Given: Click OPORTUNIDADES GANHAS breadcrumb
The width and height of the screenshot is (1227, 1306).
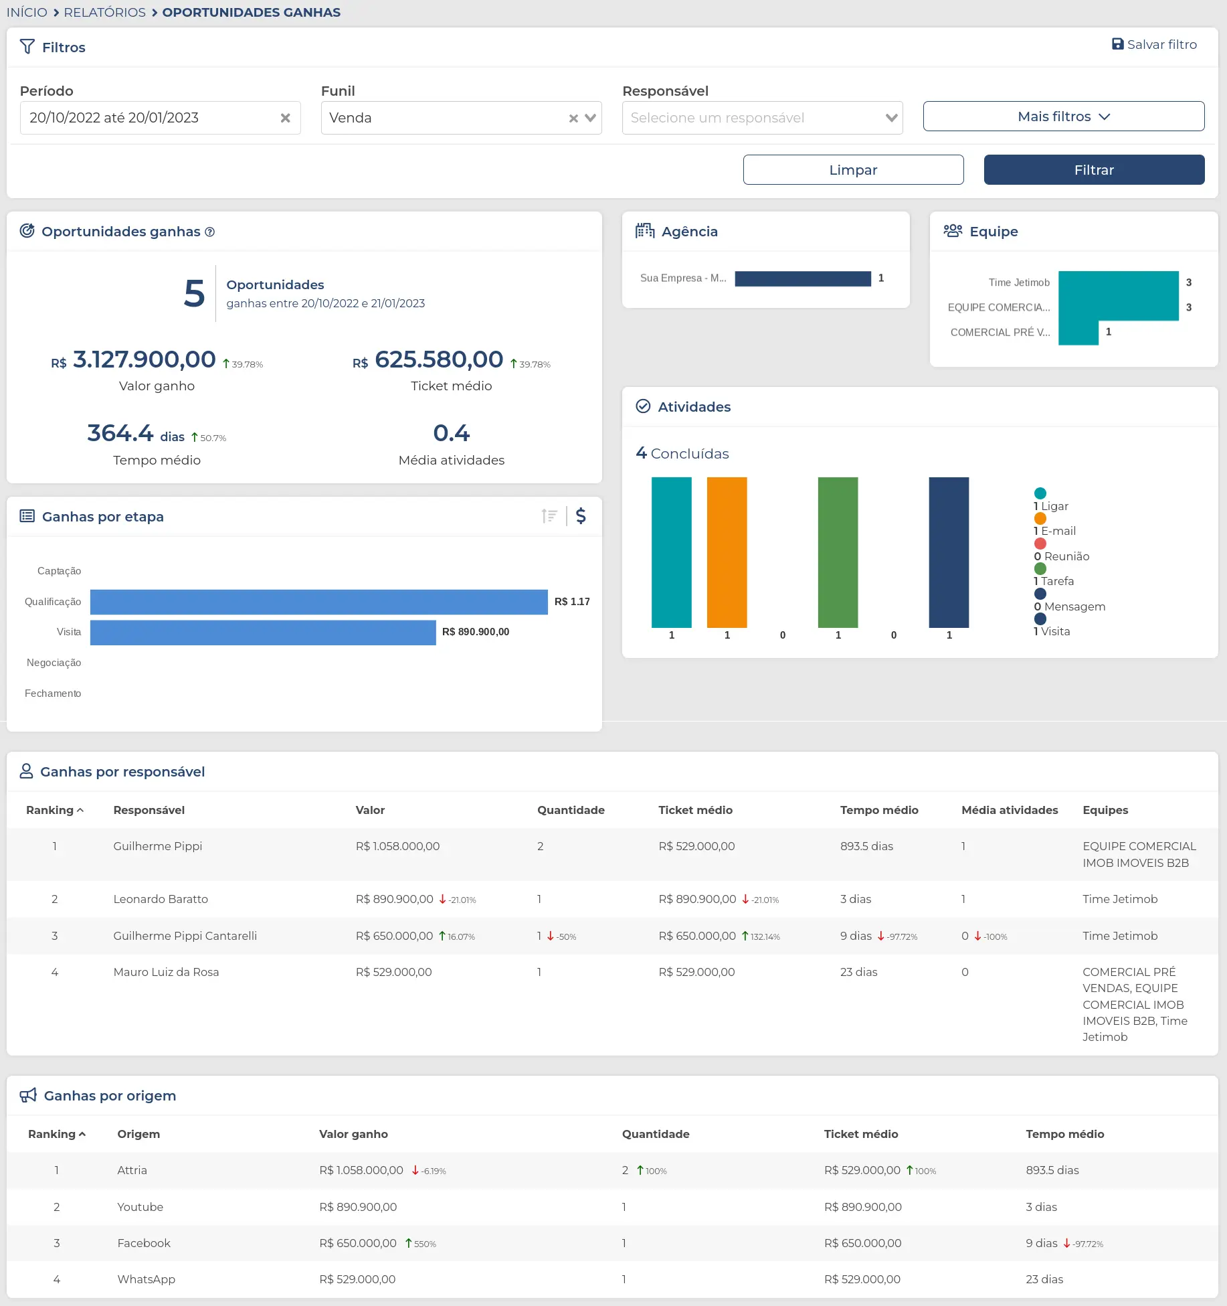Looking at the screenshot, I should [251, 12].
